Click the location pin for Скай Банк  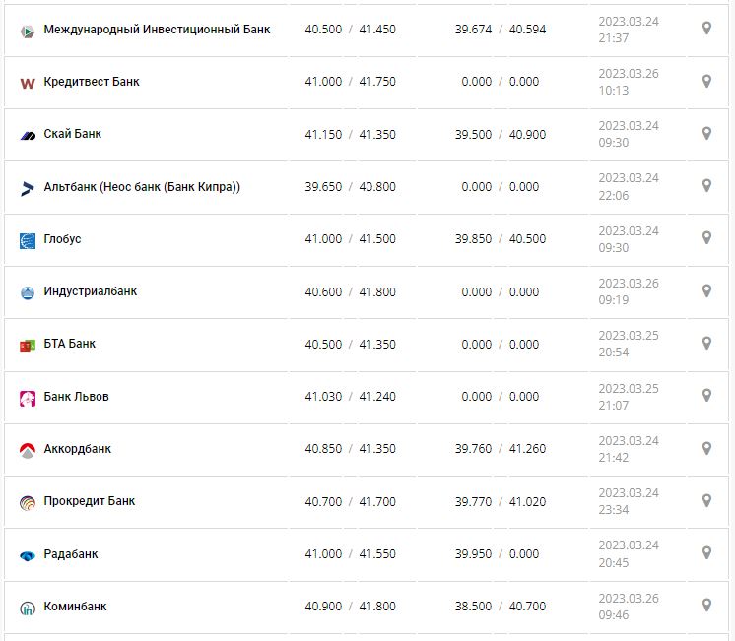[706, 133]
